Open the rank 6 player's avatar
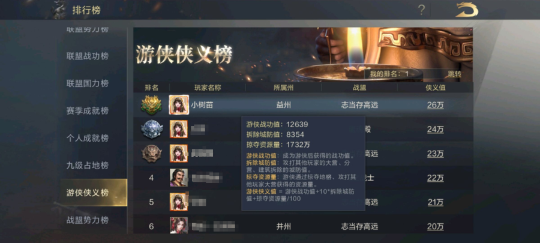The height and width of the screenshot is (243, 540). click(179, 226)
